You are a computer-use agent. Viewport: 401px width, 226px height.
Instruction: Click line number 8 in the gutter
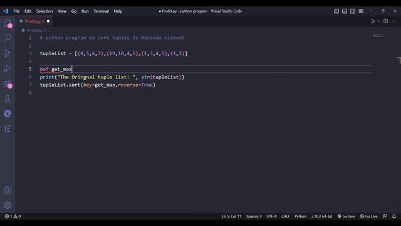pos(30,92)
